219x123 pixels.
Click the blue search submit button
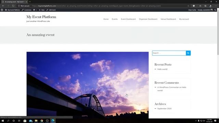coord(188,53)
